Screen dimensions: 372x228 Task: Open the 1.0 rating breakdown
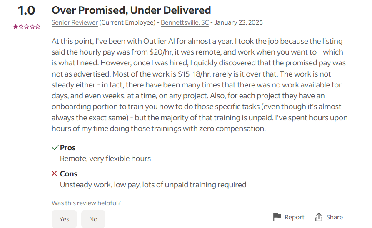26,11
